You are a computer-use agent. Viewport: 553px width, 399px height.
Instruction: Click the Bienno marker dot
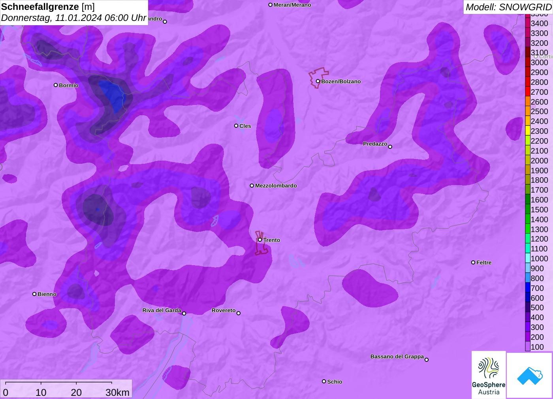pos(34,294)
